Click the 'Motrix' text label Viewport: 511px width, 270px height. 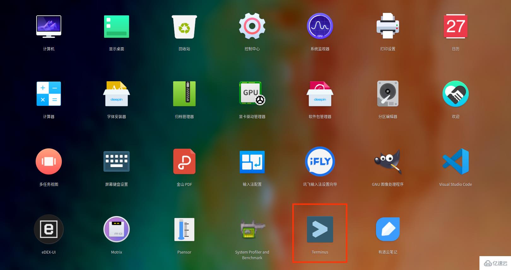116,252
